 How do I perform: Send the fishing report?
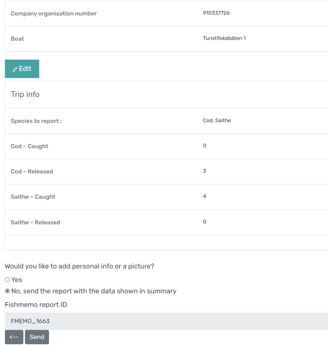pos(37,337)
